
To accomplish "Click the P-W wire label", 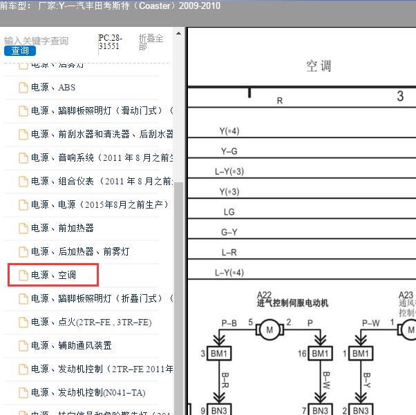I will (x=371, y=323).
